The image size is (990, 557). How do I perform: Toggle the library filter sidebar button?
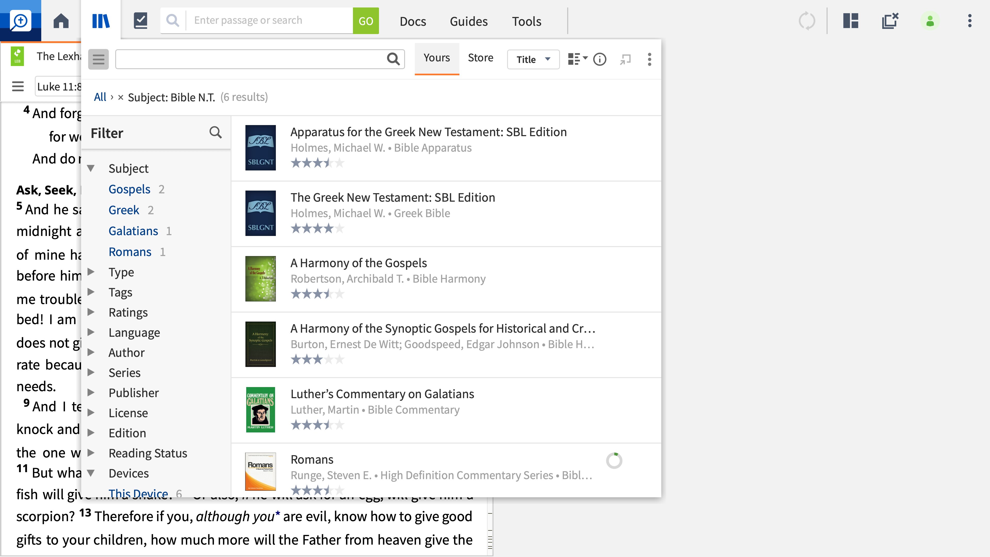tap(98, 59)
